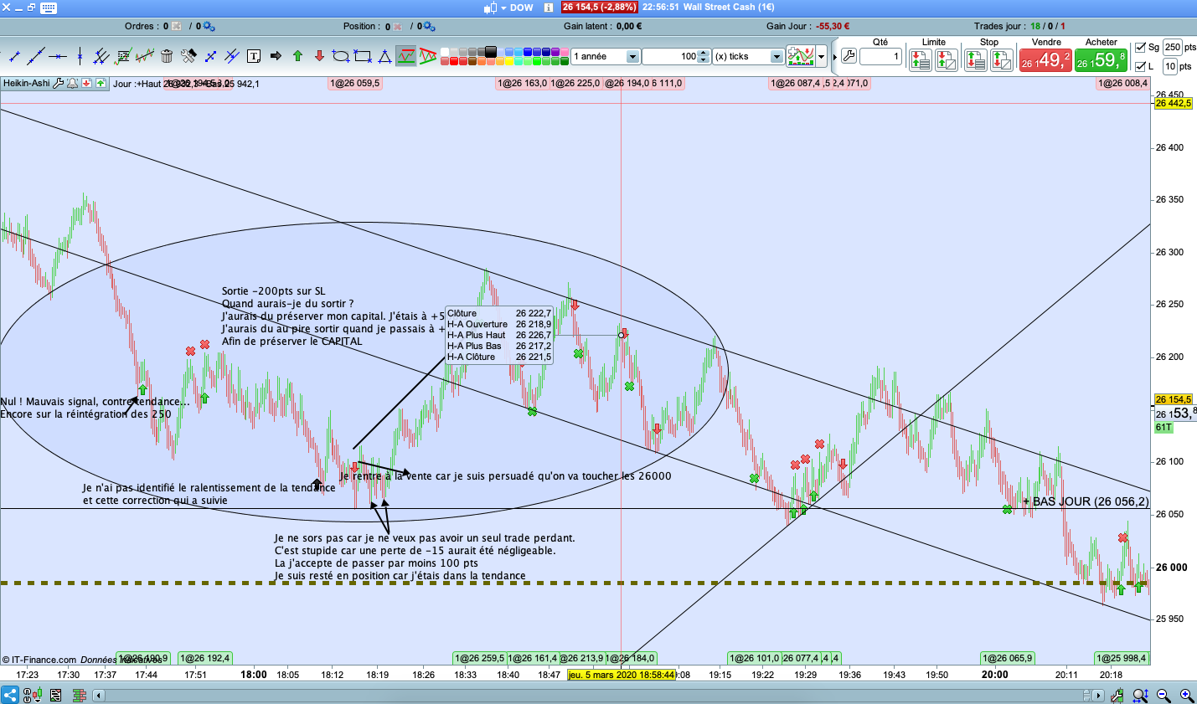
Task: Expand the indicators button dropdown arrow
Action: (822, 56)
